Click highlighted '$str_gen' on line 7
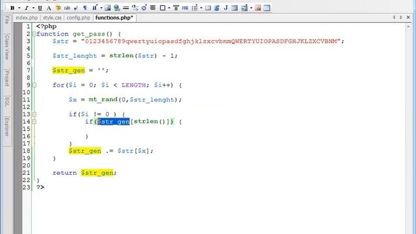 [69, 70]
